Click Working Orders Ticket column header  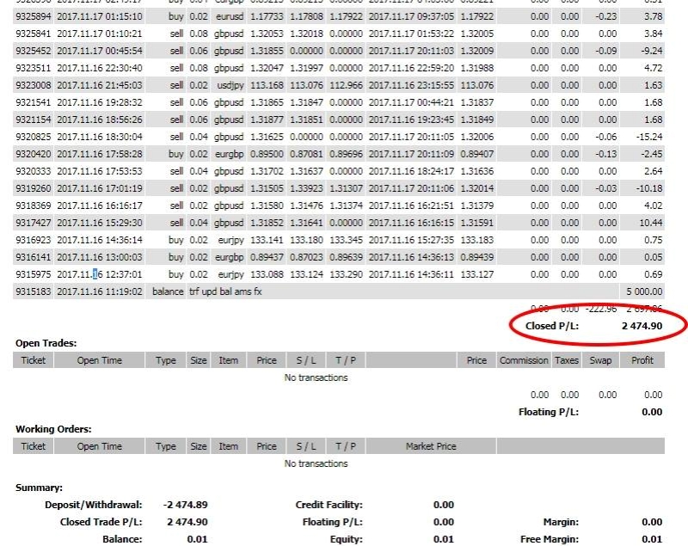click(34, 446)
